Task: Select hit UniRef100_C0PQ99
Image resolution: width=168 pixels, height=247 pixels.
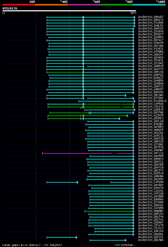Action: (151, 182)
